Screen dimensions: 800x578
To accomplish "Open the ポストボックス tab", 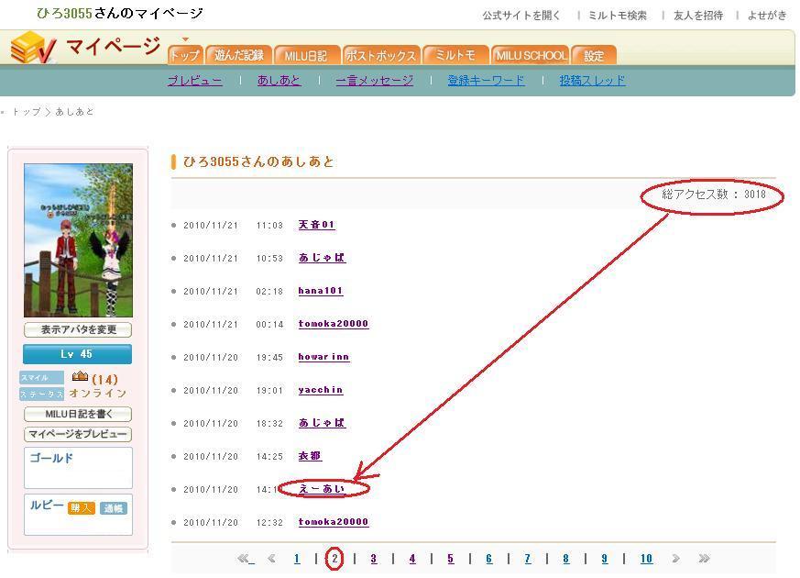I will pos(382,56).
